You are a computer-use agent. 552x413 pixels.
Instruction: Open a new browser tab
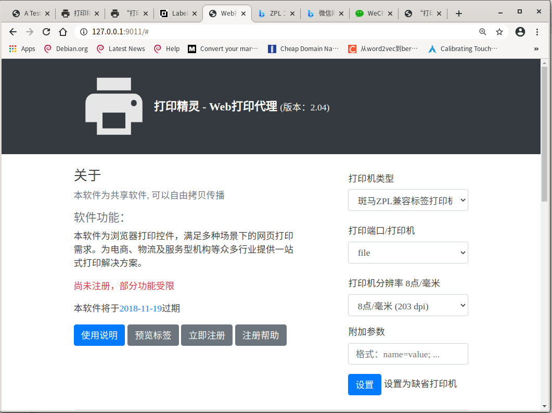[x=458, y=14]
